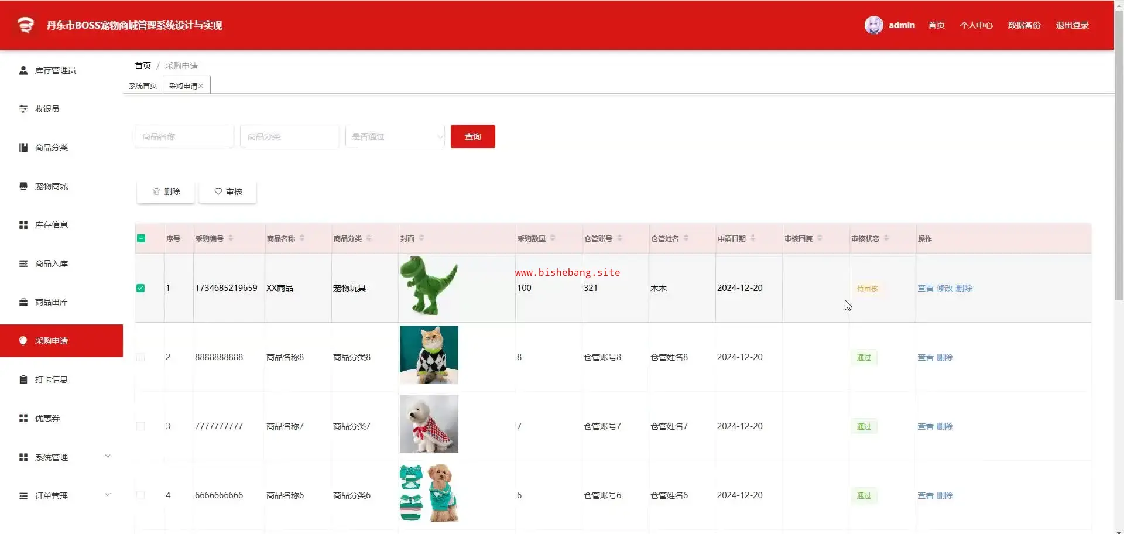Viewport: 1124px width, 534px height.
Task: Click 修改 for row 1 XX商品
Action: 945,288
